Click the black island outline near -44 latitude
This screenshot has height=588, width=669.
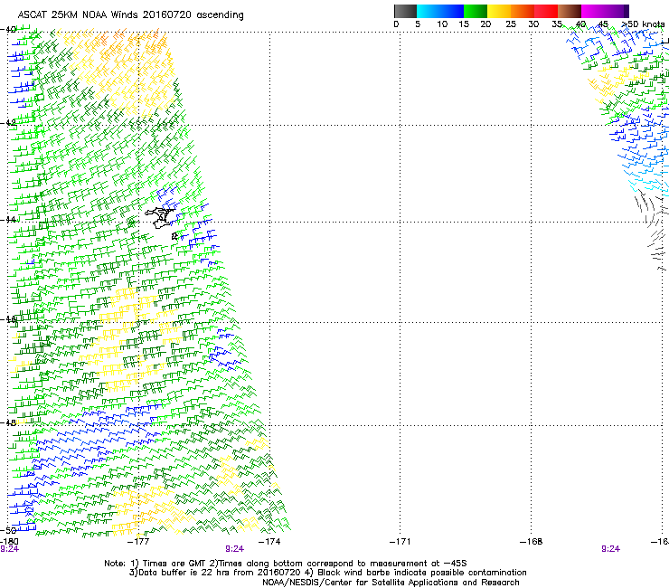pos(160,217)
